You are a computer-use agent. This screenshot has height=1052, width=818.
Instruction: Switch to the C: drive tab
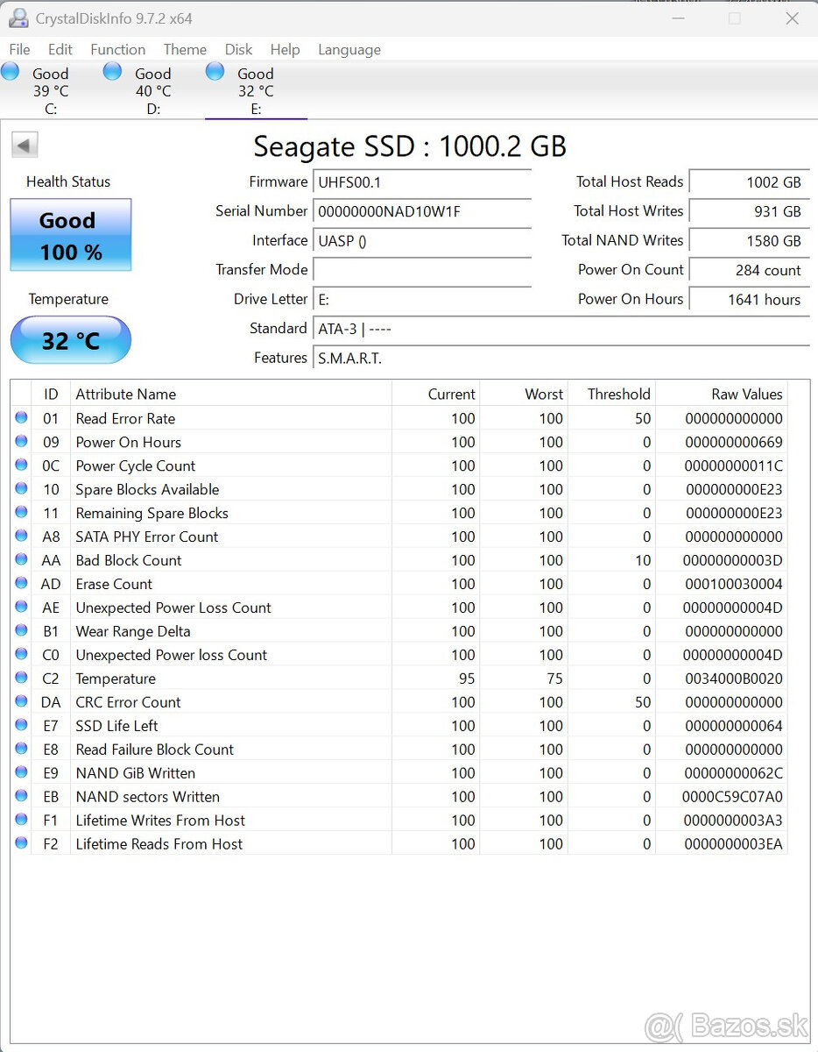(51, 91)
